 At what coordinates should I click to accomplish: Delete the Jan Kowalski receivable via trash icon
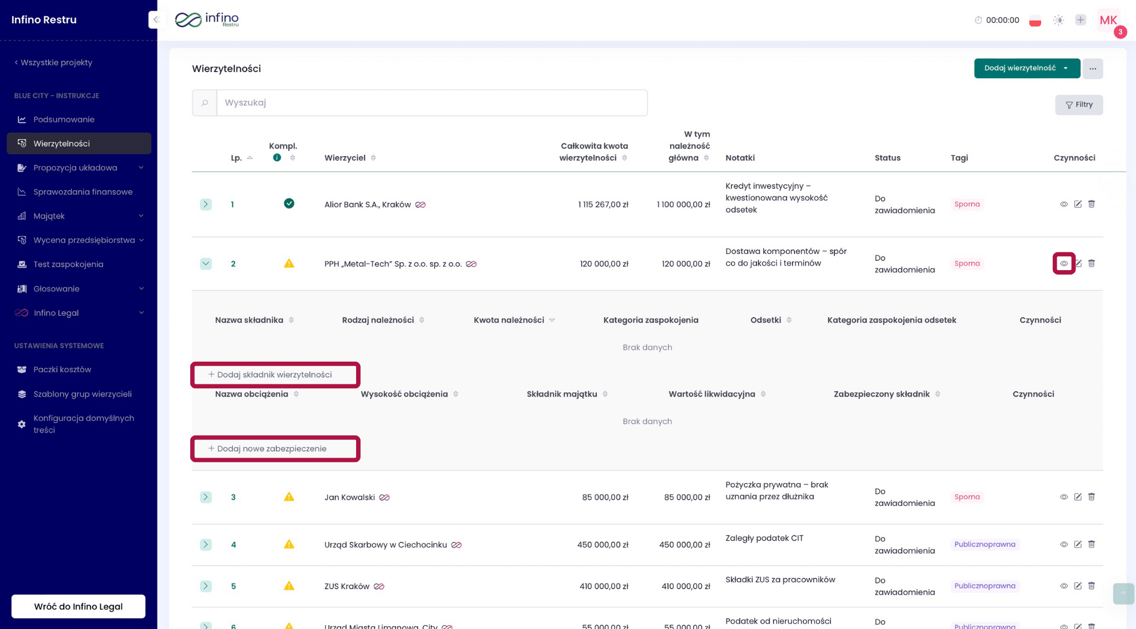[1091, 497]
